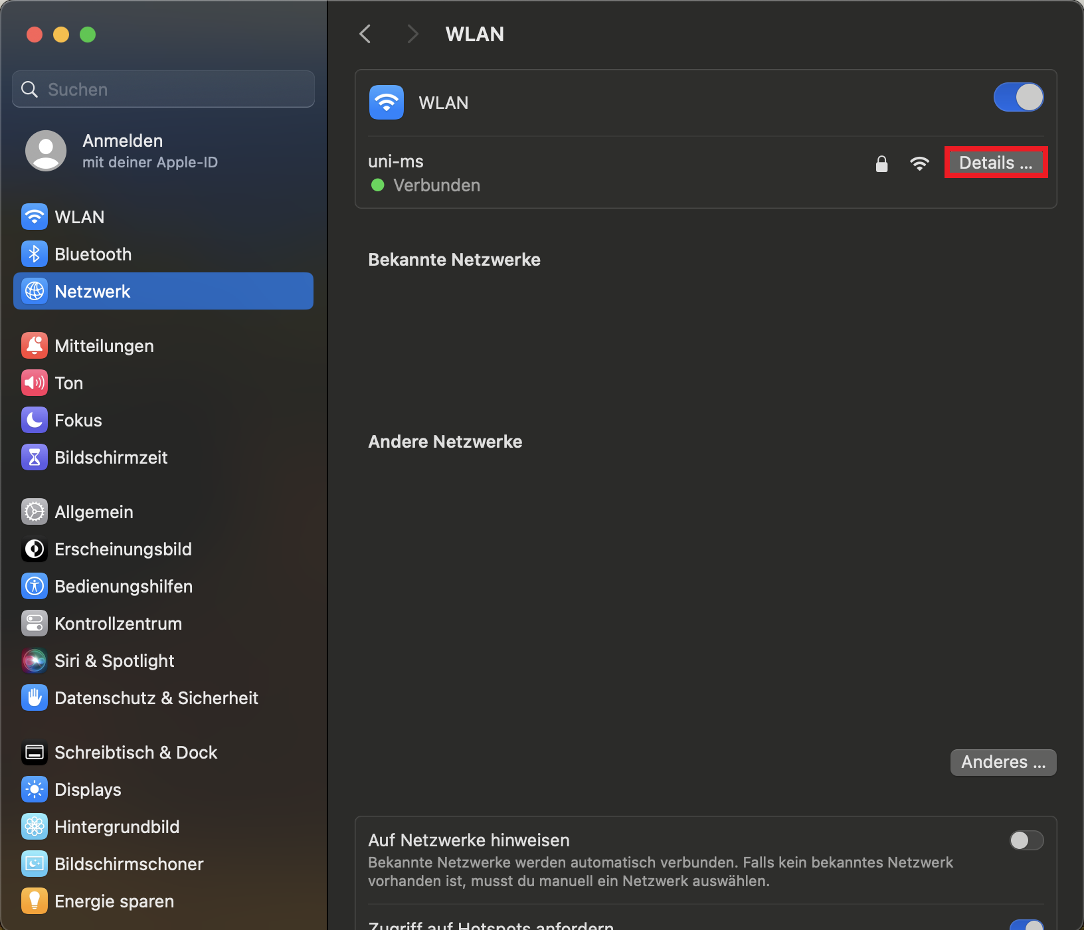
Task: Open Datenschutz & Sicherheit hand icon
Action: pyautogui.click(x=35, y=698)
